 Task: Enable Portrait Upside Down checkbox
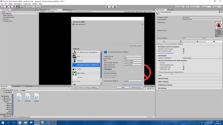(x=184, y=65)
